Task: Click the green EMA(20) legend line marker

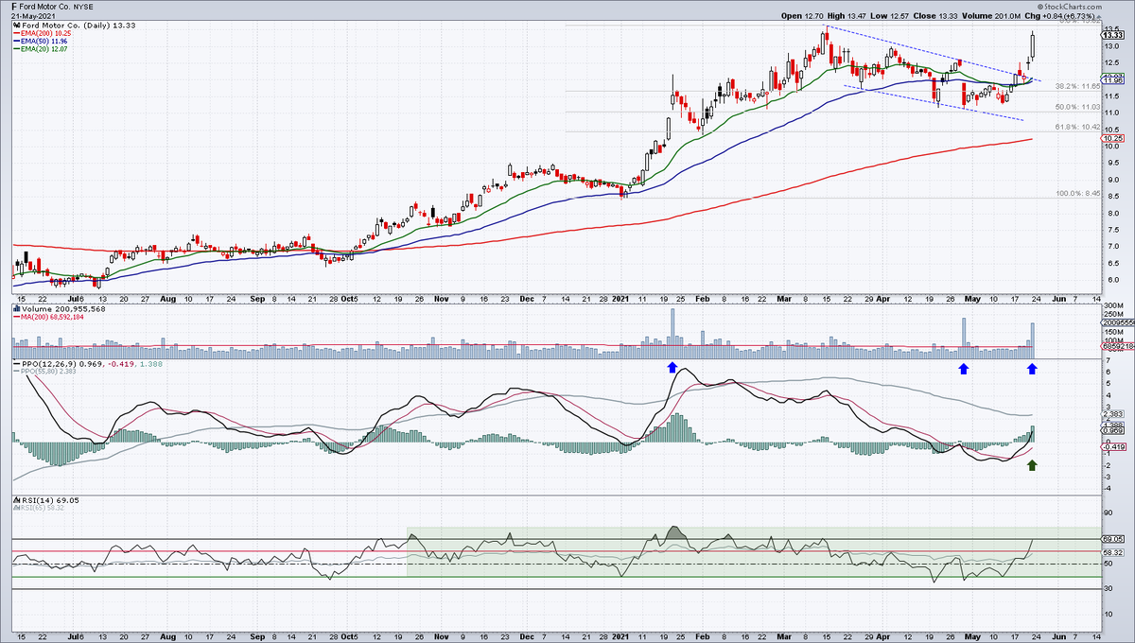Action: [x=17, y=49]
